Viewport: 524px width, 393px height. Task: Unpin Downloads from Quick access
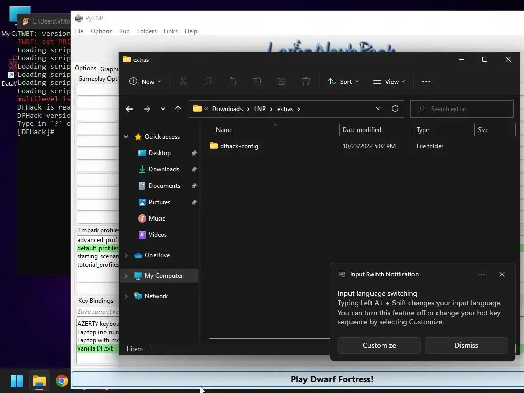coord(194,169)
